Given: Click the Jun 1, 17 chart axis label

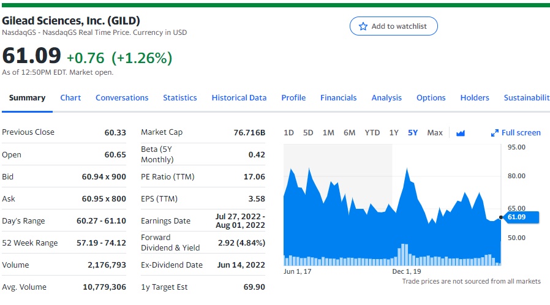Looking at the screenshot, I should click(x=298, y=271).
